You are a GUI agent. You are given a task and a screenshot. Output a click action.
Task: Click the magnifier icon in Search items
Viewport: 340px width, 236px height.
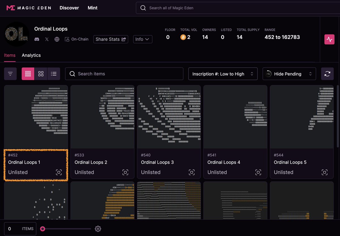coord(72,74)
